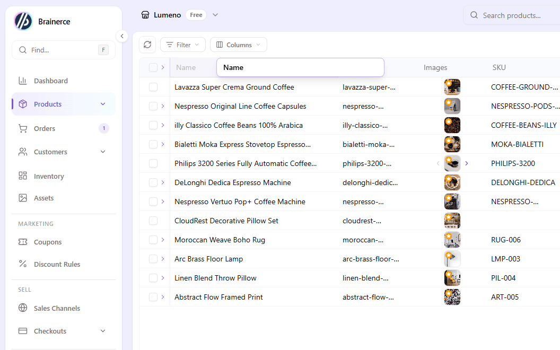Expand Moroccan Weave Boho Rug row

coord(163,240)
